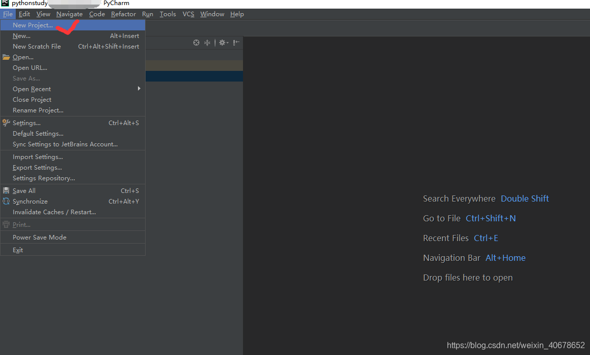590x355 pixels.
Task: Open the Code menu
Action: pos(97,14)
